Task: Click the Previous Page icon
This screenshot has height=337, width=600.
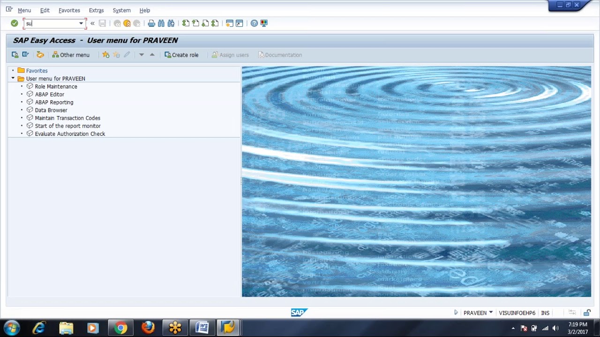Action: point(195,23)
